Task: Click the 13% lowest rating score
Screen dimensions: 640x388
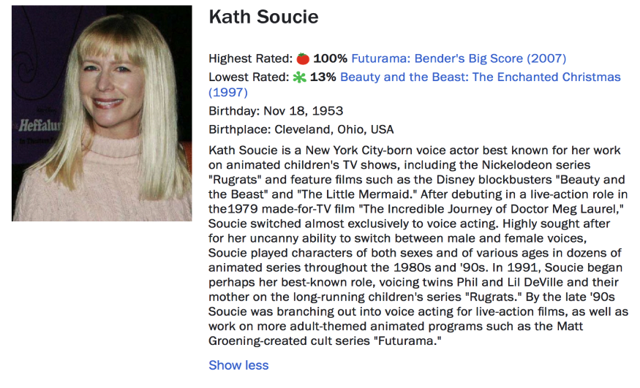Action: [x=323, y=77]
